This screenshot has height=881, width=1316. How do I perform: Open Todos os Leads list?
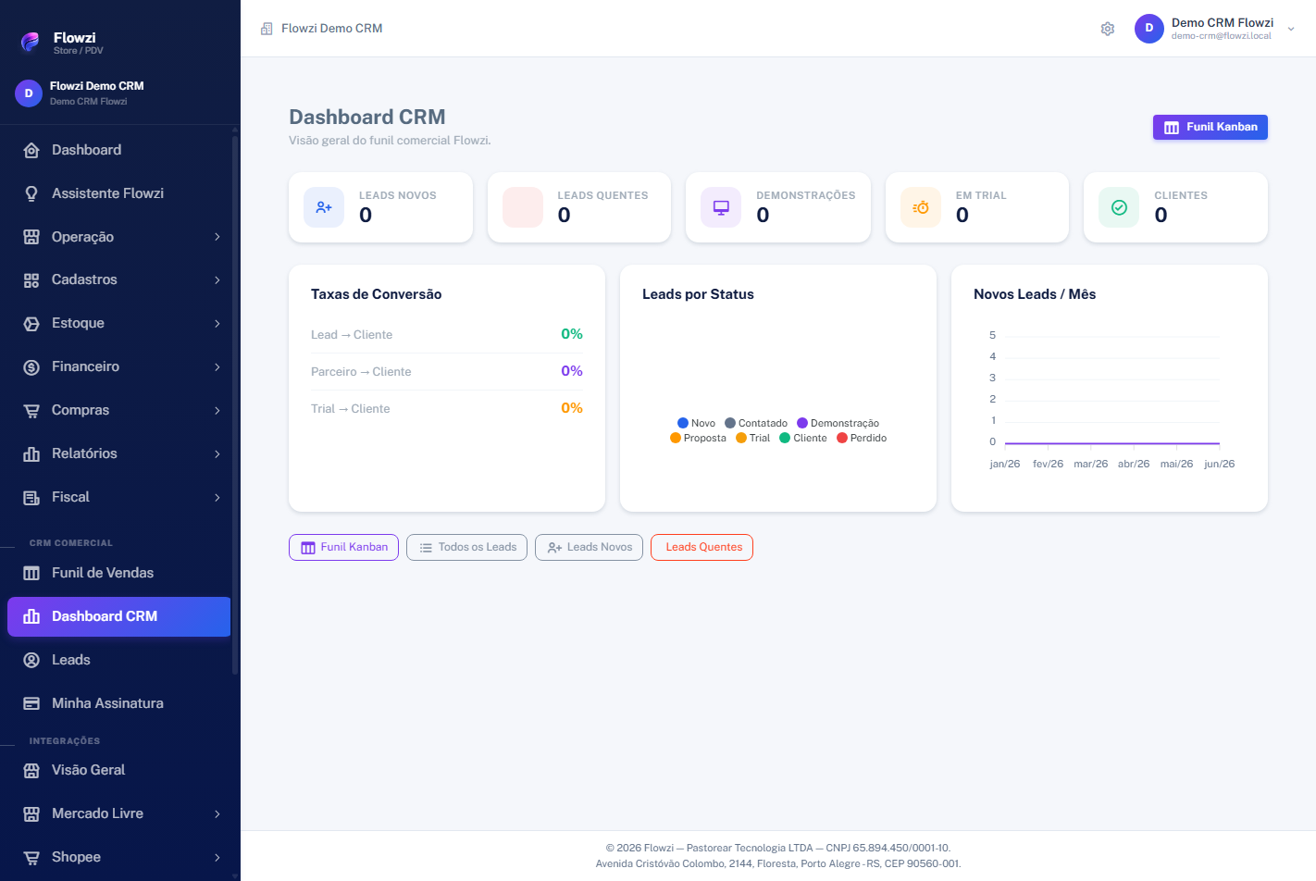tap(467, 547)
